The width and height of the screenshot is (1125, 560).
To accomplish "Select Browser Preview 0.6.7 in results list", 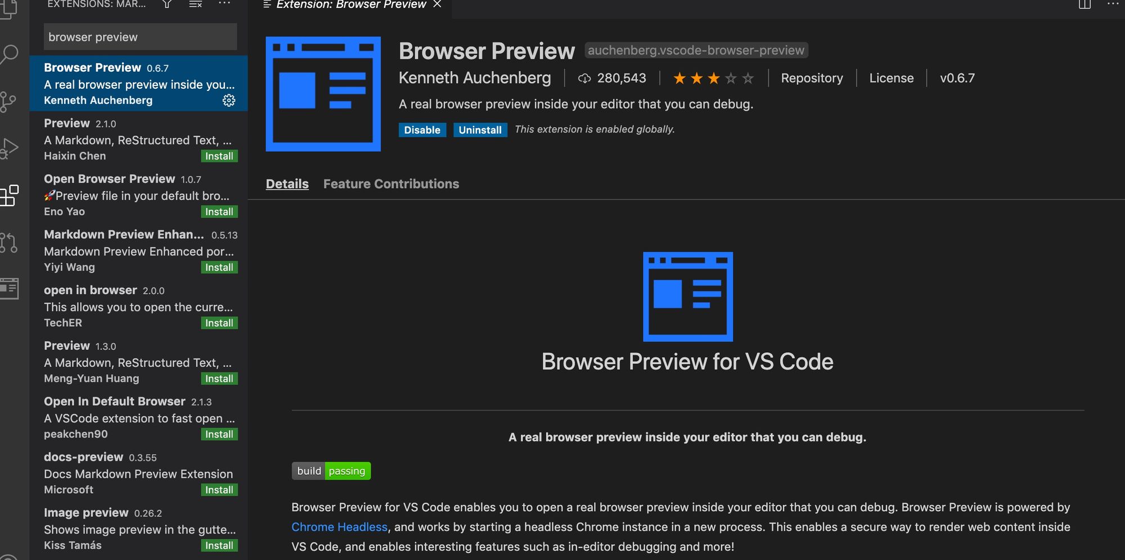I will (138, 83).
